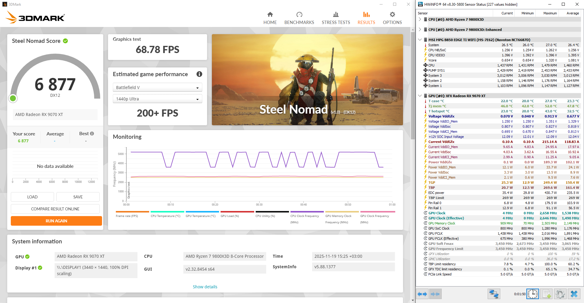Click the "6 877" score in the gauge
584x303 pixels.
point(55,84)
